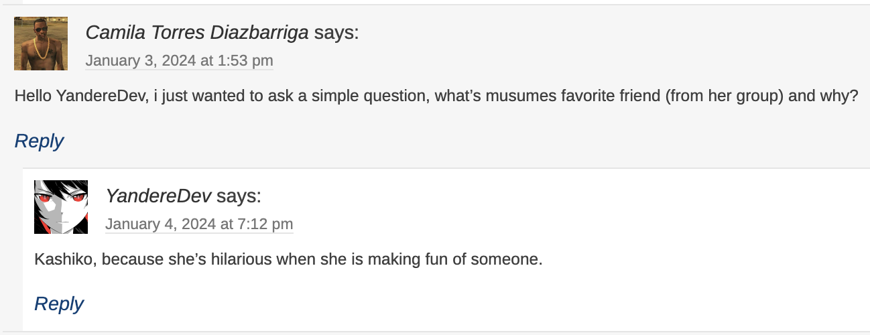Open the January 4, 2024 comment permalink
Screen dimensions: 870x335
[x=199, y=224]
